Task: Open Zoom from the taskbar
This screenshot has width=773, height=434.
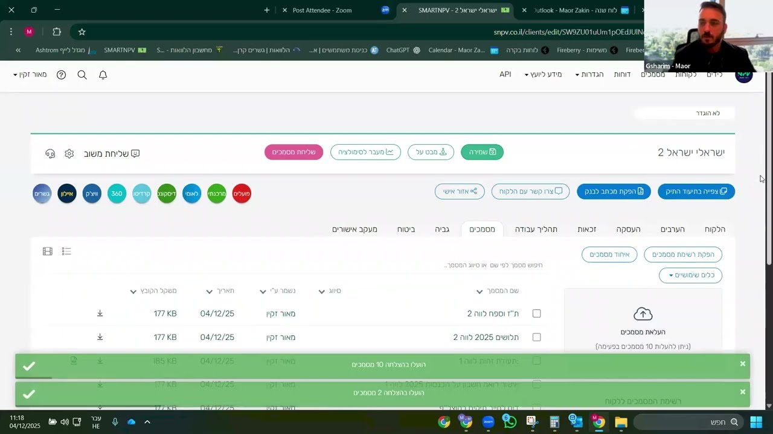Action: (489, 422)
